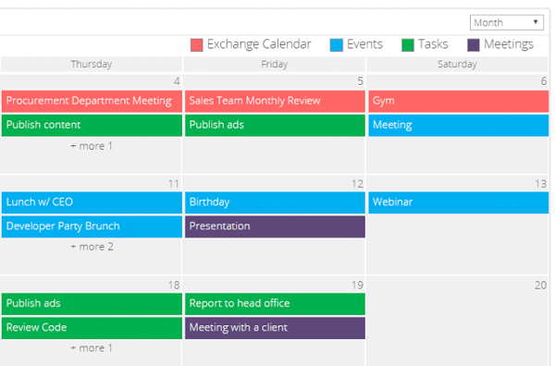Select the Meetings legend label
The width and height of the screenshot is (555, 366).
tap(509, 45)
